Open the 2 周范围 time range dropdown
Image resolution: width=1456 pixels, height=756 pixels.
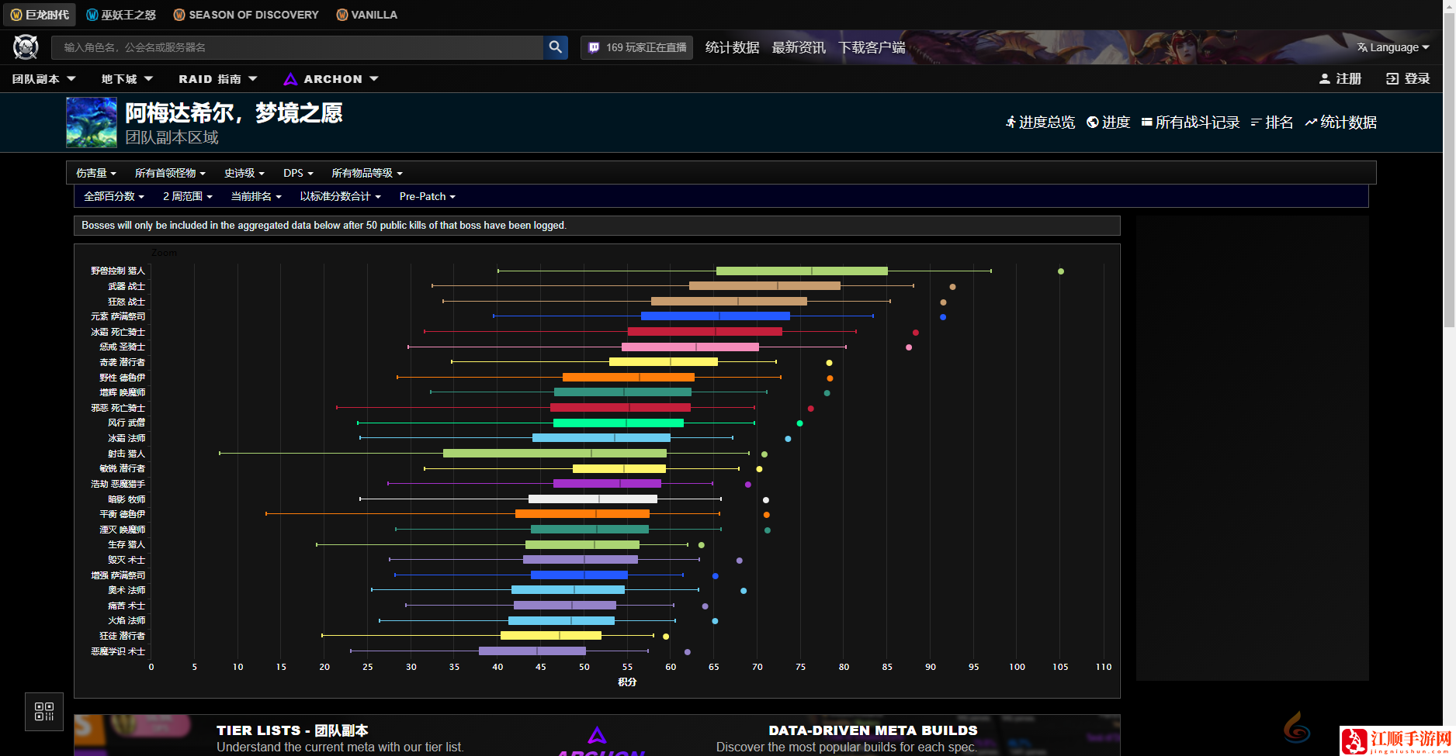click(x=188, y=196)
